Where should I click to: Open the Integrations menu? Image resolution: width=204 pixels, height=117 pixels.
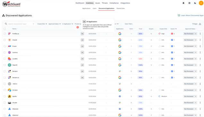pyautogui.click(x=125, y=3)
